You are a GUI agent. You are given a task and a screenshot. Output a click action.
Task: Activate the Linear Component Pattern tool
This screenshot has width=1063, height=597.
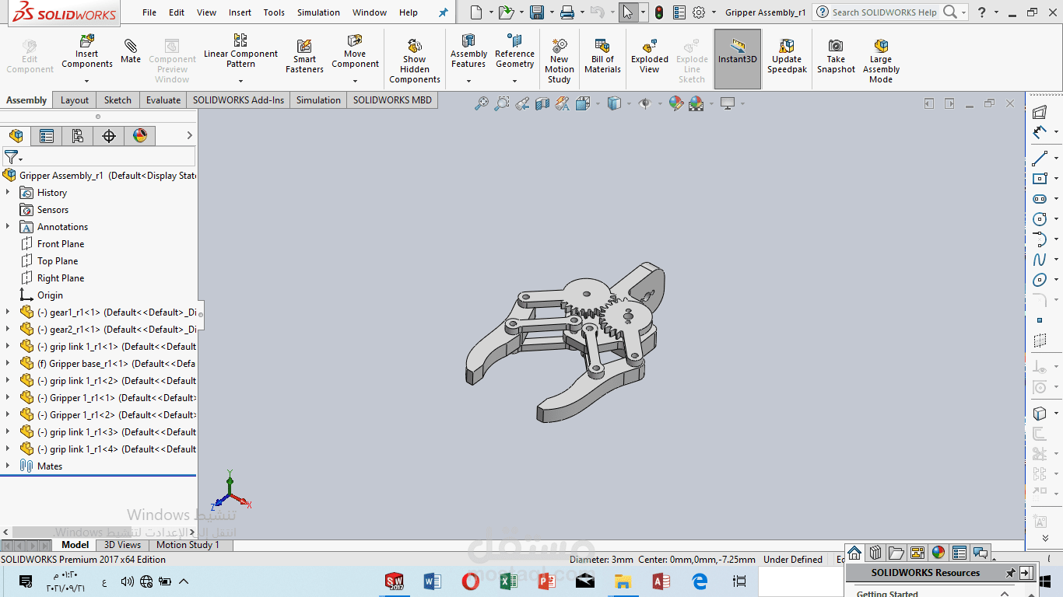pos(240,54)
